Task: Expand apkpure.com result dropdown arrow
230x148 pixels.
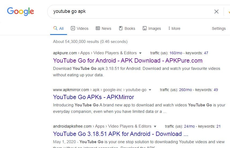Action: click(x=140, y=53)
